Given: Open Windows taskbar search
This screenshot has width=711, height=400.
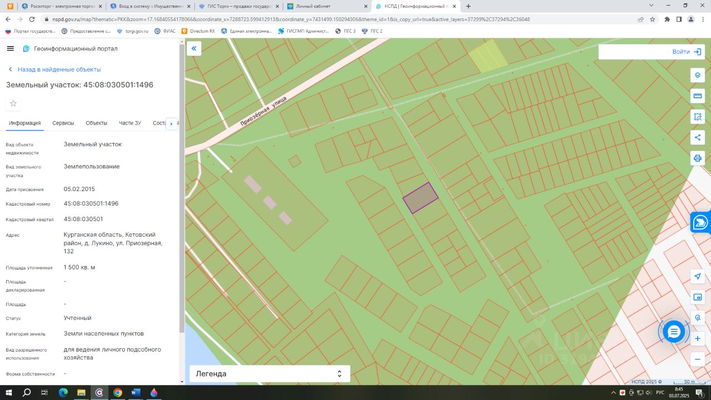Looking at the screenshot, I should pos(27,392).
